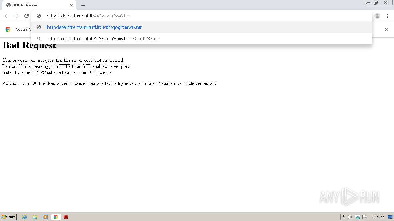The width and height of the screenshot is (394, 221).
Task: Open the Action Center flag icon
Action: coord(365,217)
